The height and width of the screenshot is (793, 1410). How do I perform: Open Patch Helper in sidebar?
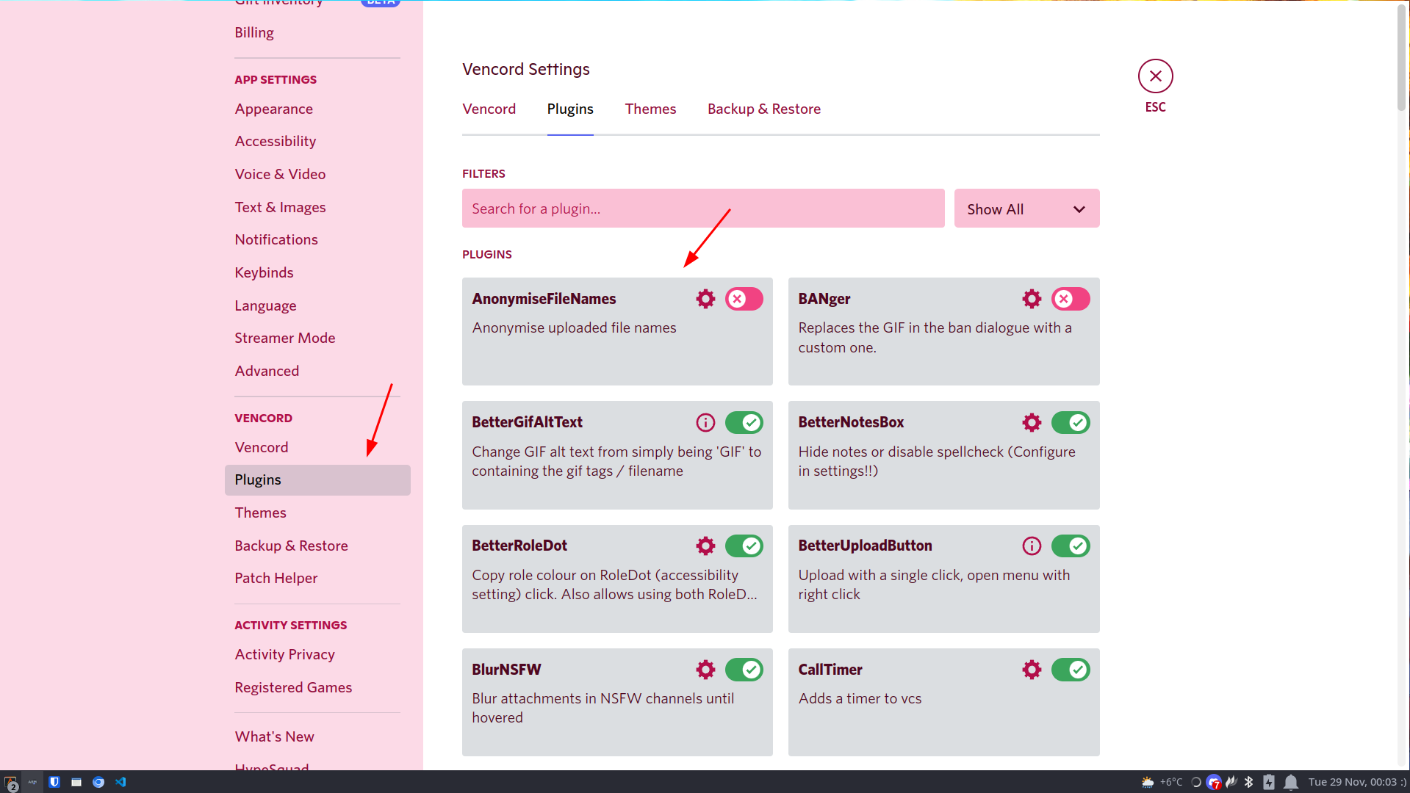[317, 578]
